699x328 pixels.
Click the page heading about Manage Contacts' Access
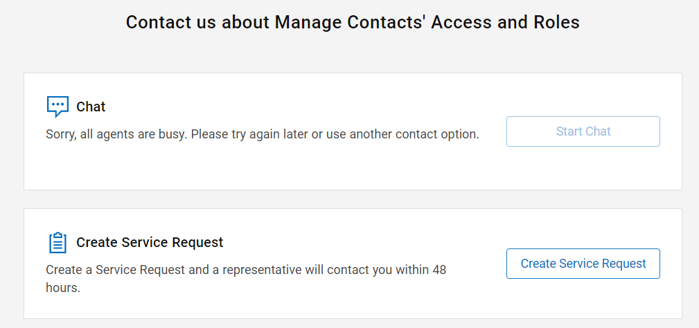353,22
